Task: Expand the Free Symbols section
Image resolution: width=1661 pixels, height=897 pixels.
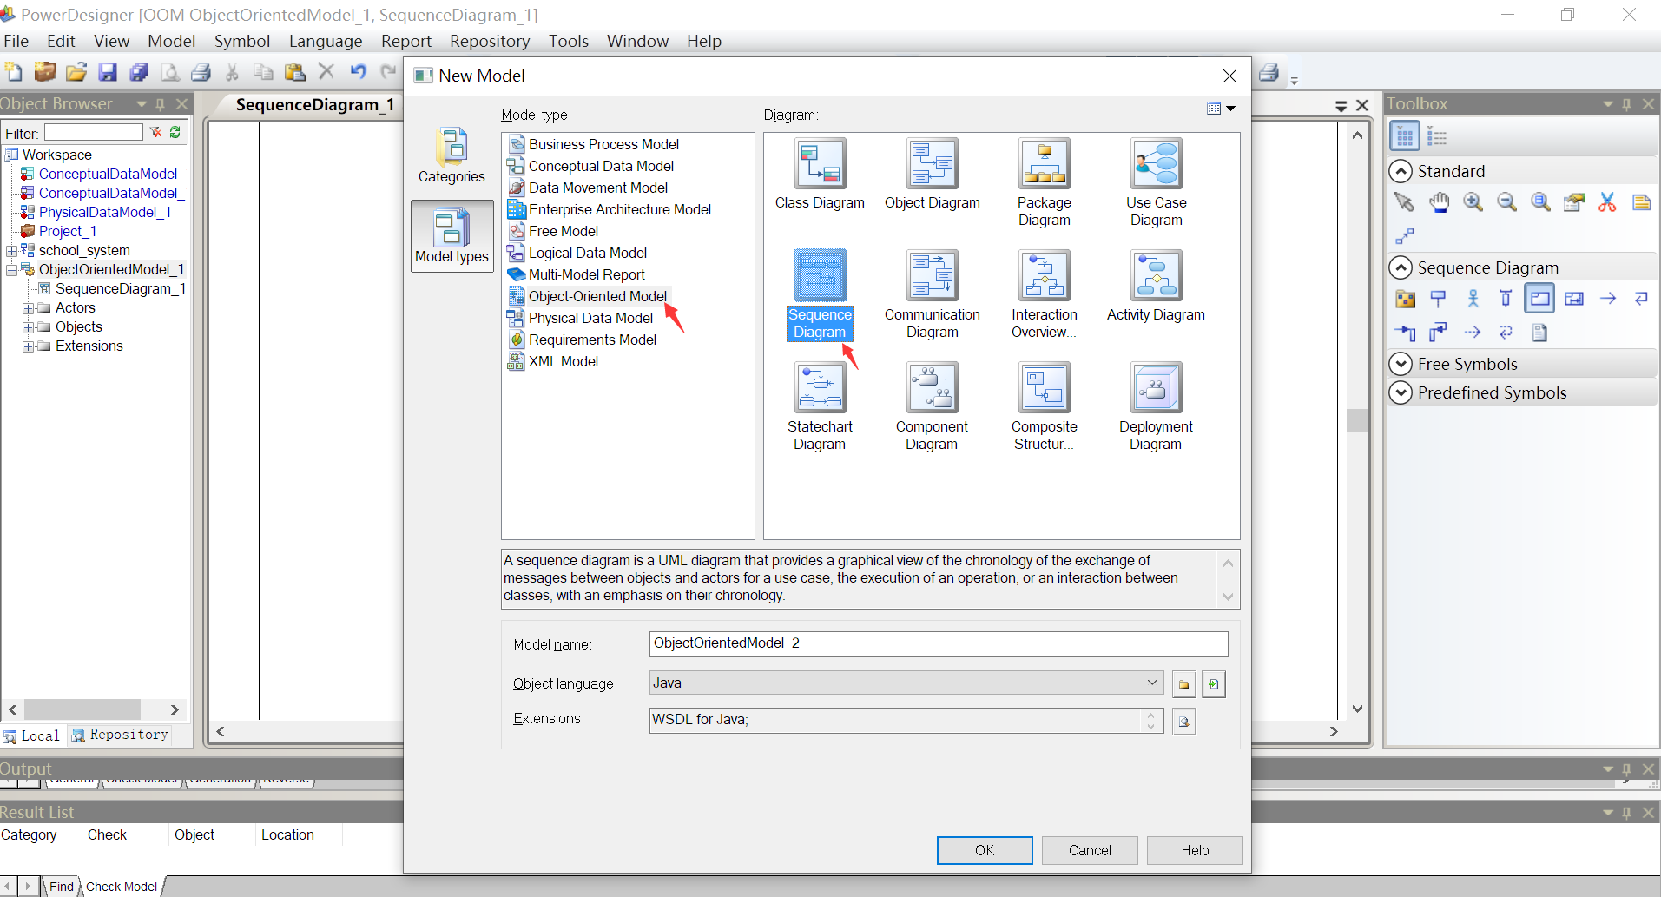Action: point(1400,364)
